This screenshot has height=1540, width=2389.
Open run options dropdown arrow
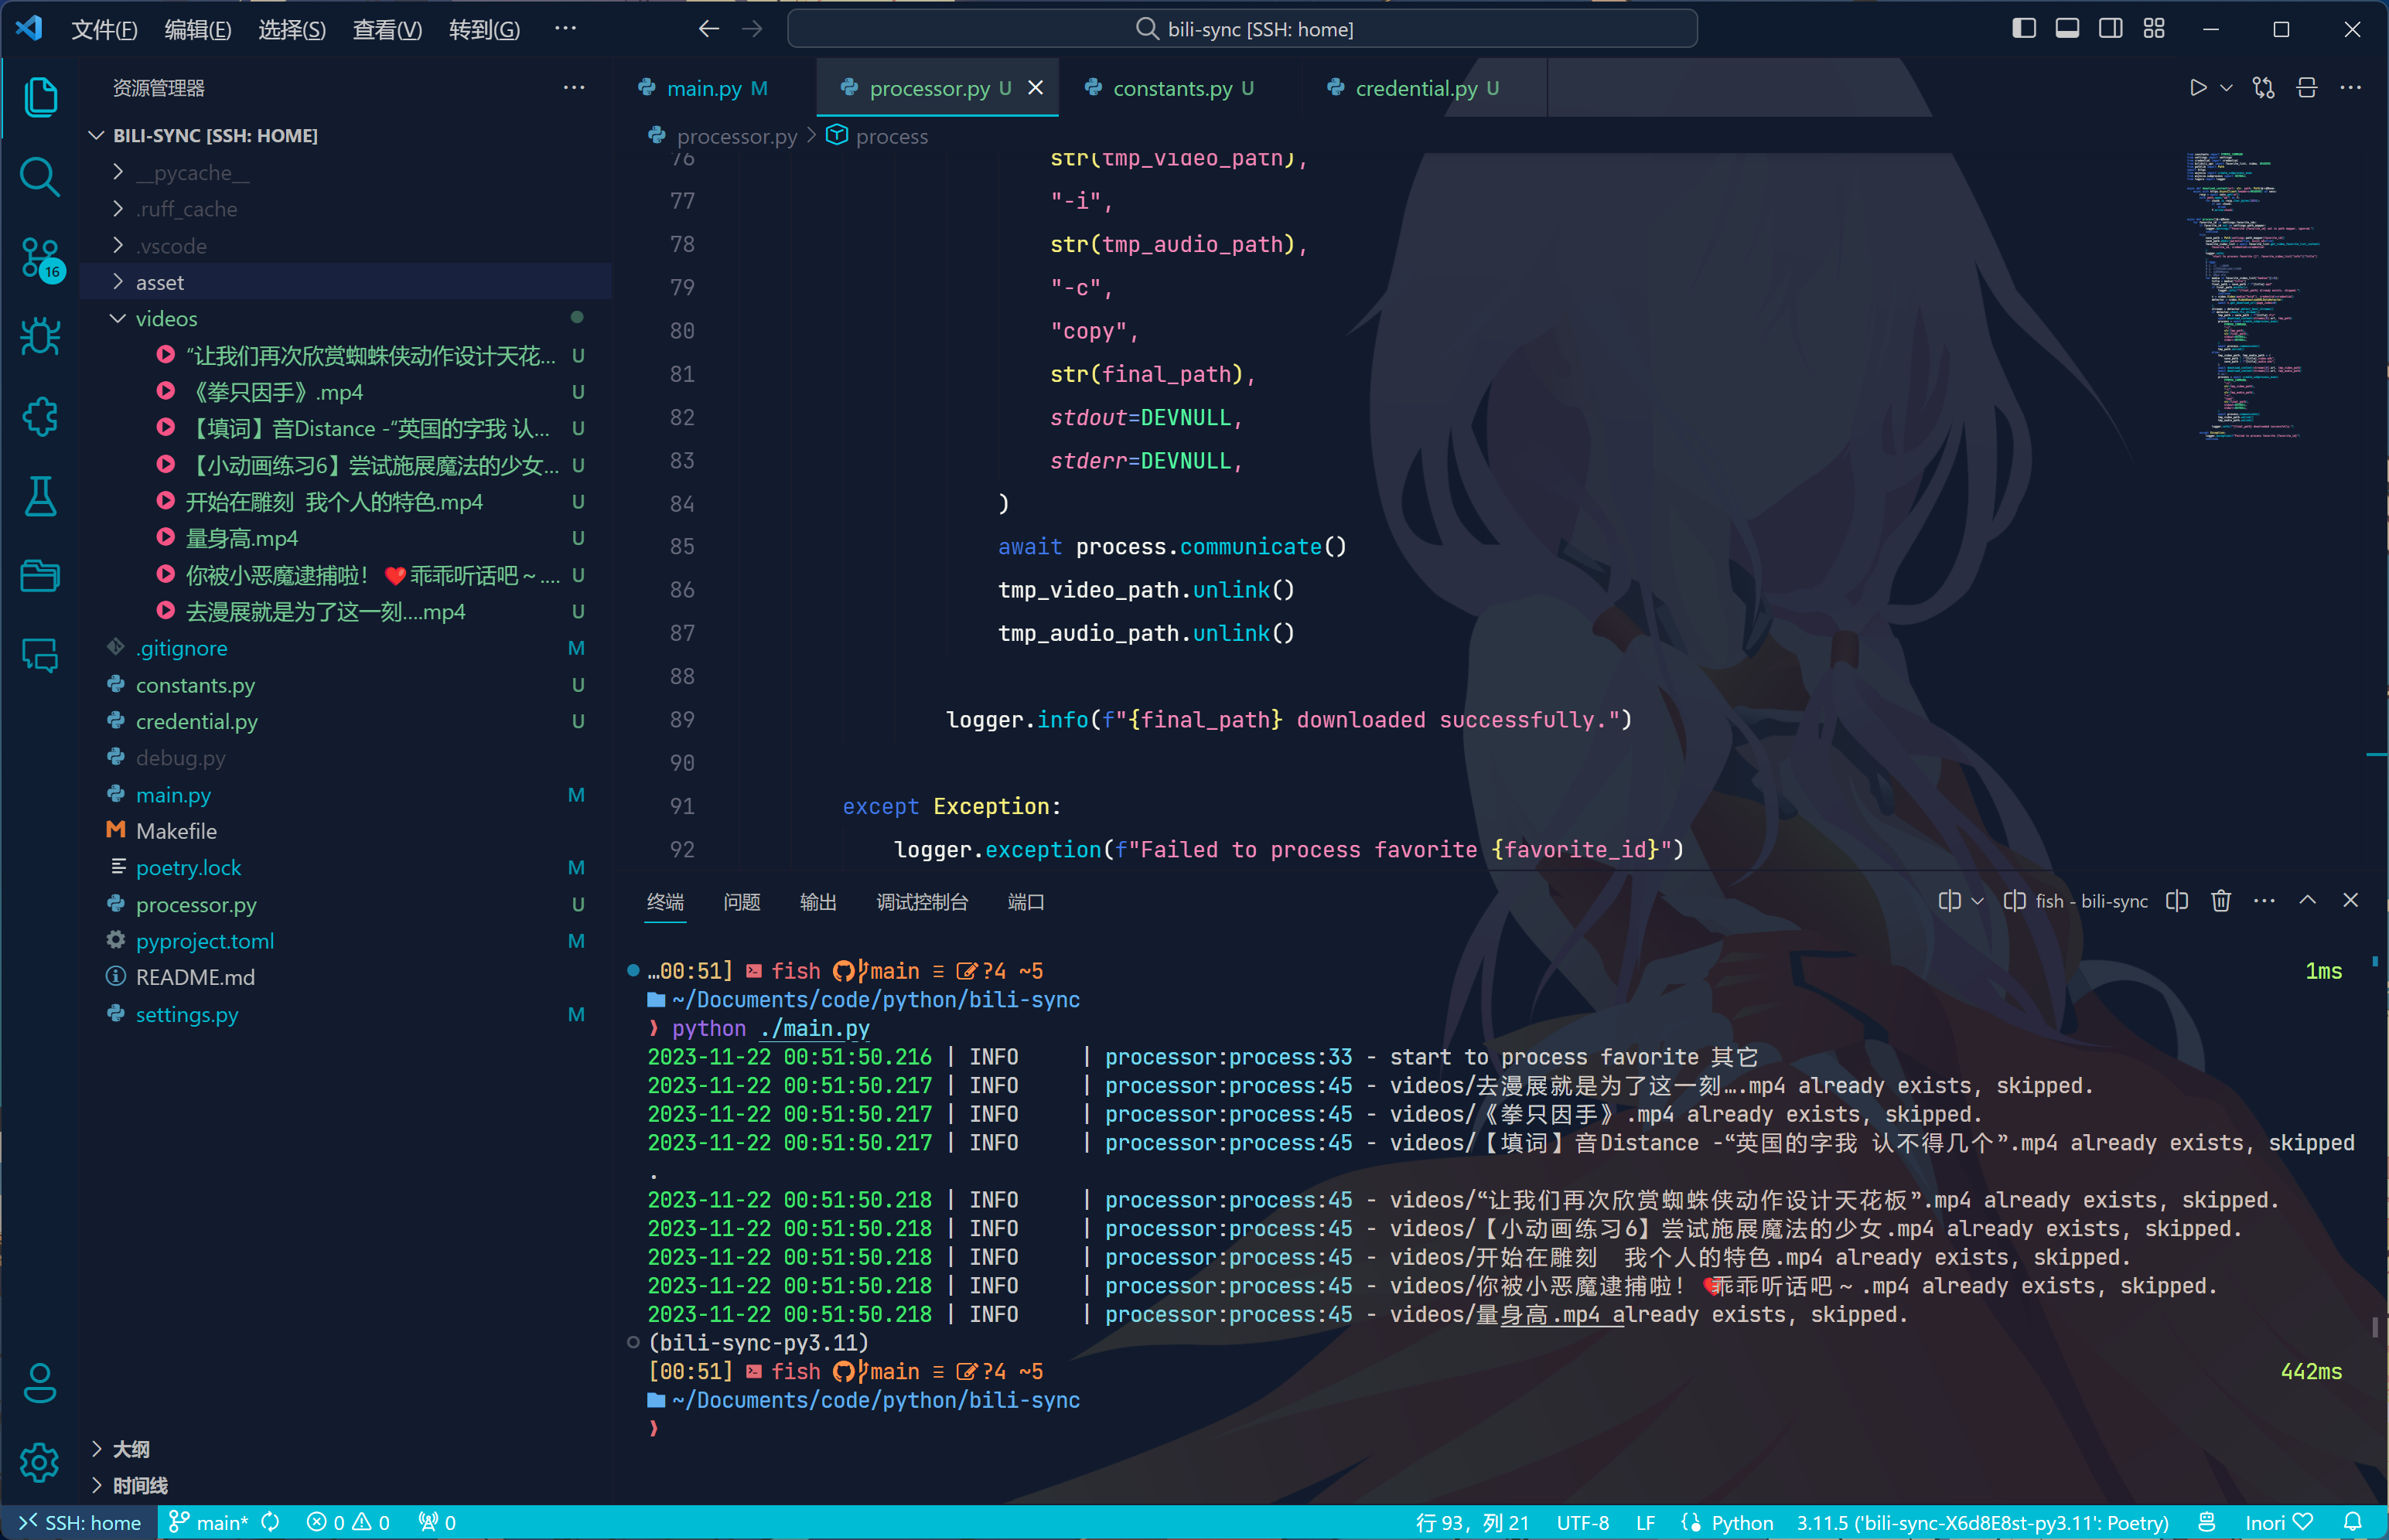[x=2226, y=88]
